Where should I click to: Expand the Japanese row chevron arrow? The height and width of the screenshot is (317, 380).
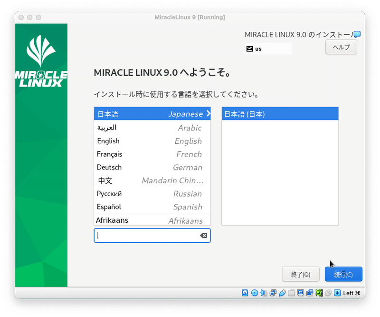click(208, 113)
